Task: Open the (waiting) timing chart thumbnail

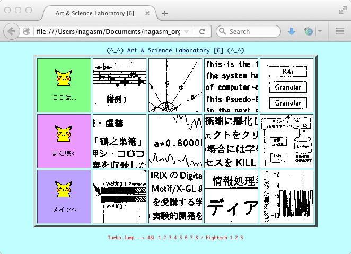Action: click(120, 197)
